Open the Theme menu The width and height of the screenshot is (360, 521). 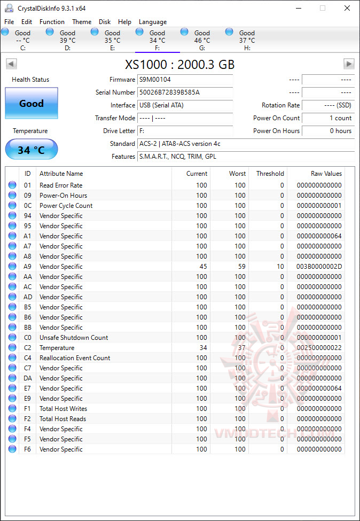(82, 22)
